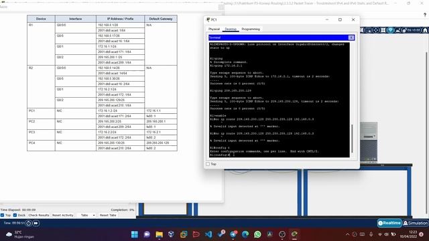The height and width of the screenshot is (241, 429).
Task: Click the microphone tray icon
Action: click(x=371, y=234)
